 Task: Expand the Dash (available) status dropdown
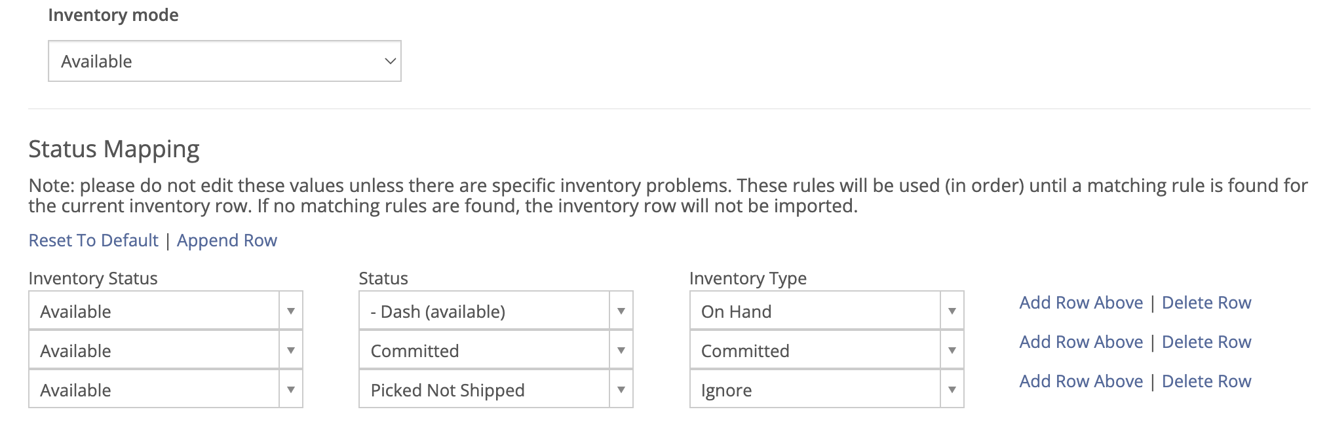621,311
